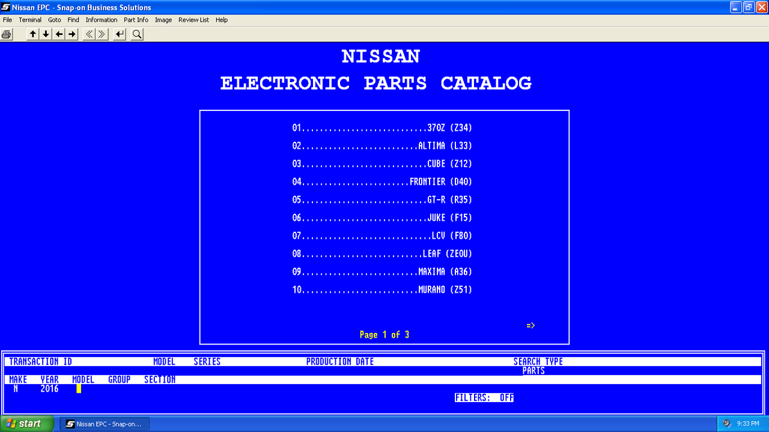Image resolution: width=769 pixels, height=432 pixels.
Task: Click the Enter/return arrow toolbar icon
Action: [120, 34]
